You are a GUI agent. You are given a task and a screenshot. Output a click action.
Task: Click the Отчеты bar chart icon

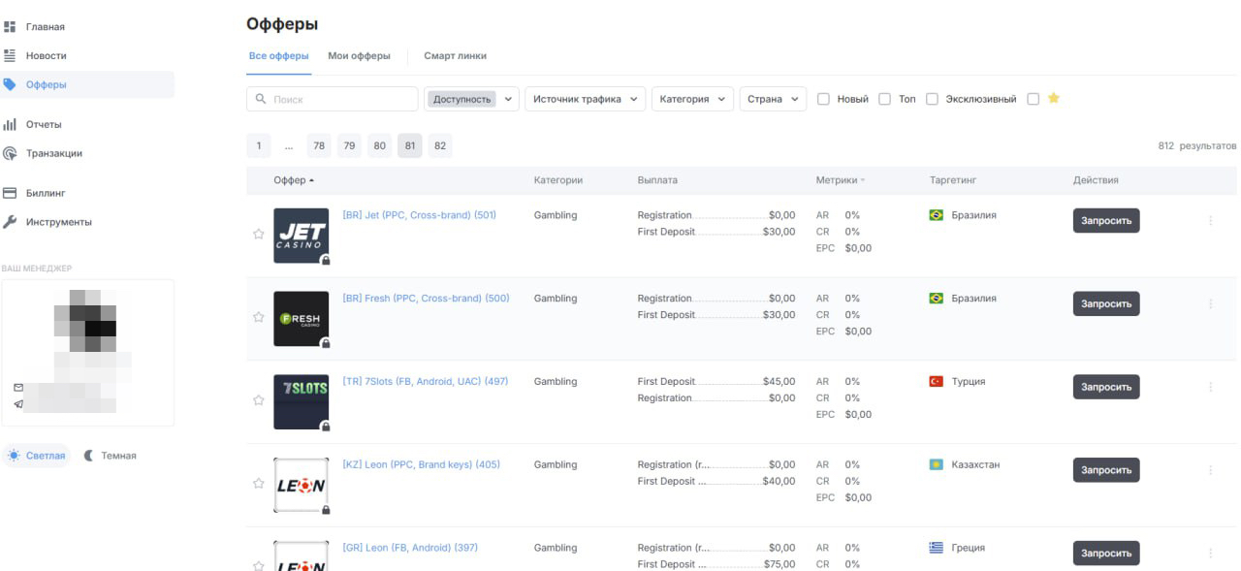tap(10, 125)
